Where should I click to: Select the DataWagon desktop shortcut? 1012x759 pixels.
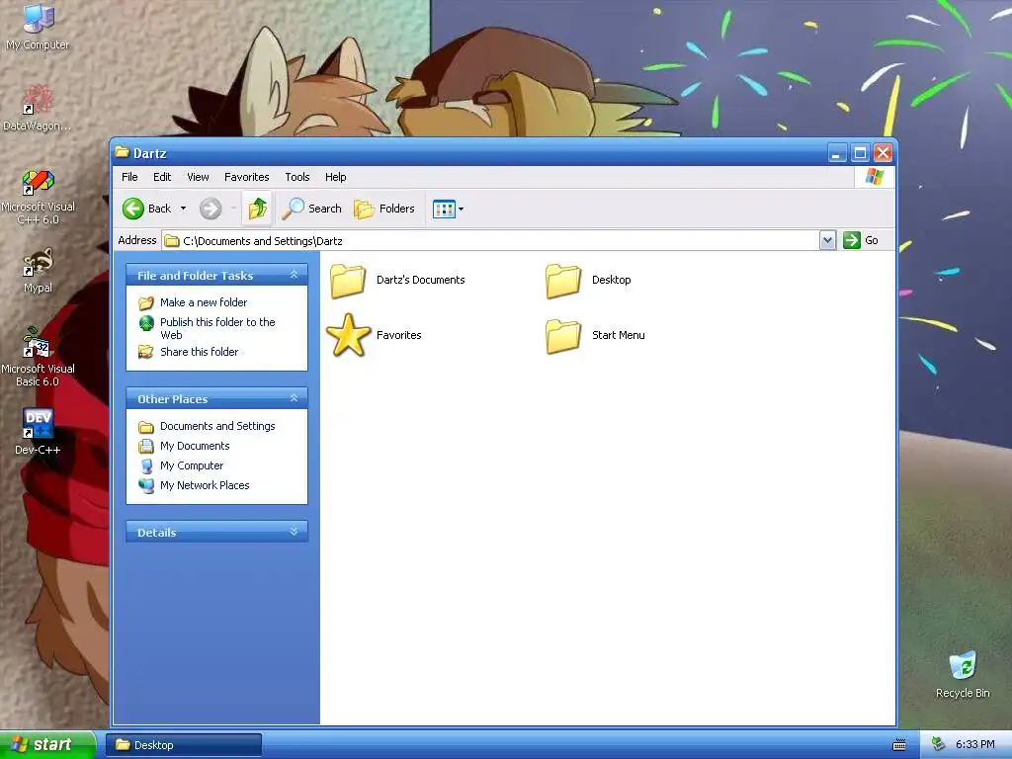point(38,100)
